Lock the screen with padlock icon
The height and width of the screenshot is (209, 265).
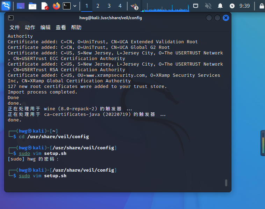point(262,6)
